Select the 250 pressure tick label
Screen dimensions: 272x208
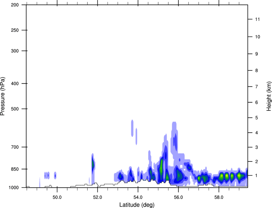click(15, 30)
